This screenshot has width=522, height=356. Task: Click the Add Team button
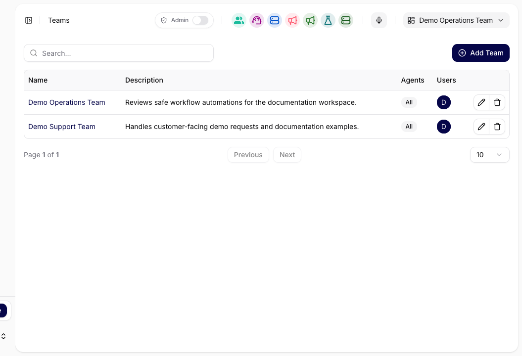[x=480, y=53]
